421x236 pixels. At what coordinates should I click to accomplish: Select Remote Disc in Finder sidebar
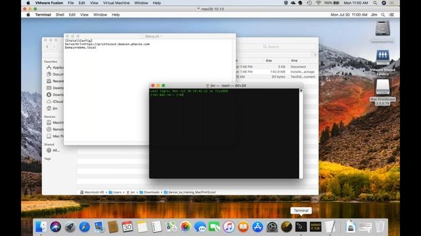pyautogui.click(x=55, y=129)
